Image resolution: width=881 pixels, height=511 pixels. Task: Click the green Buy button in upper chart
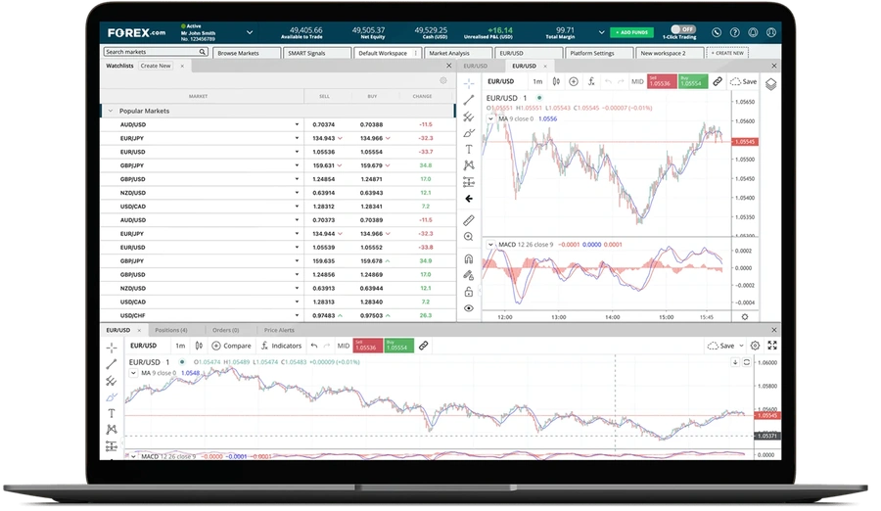[693, 81]
